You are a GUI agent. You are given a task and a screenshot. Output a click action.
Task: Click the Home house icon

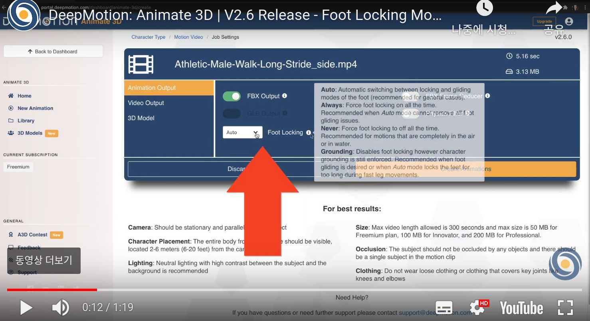(x=11, y=96)
